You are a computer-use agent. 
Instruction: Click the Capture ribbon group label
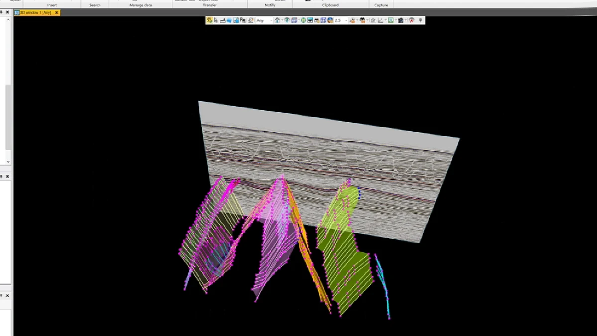point(381,5)
